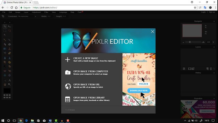Select the Brush tool
Screen dimensions: 218x123
[x=10, y=40]
